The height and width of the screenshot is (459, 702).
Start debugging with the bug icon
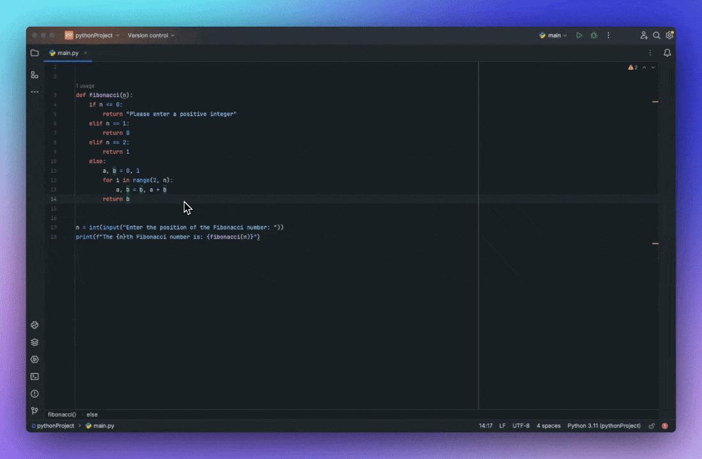(594, 35)
